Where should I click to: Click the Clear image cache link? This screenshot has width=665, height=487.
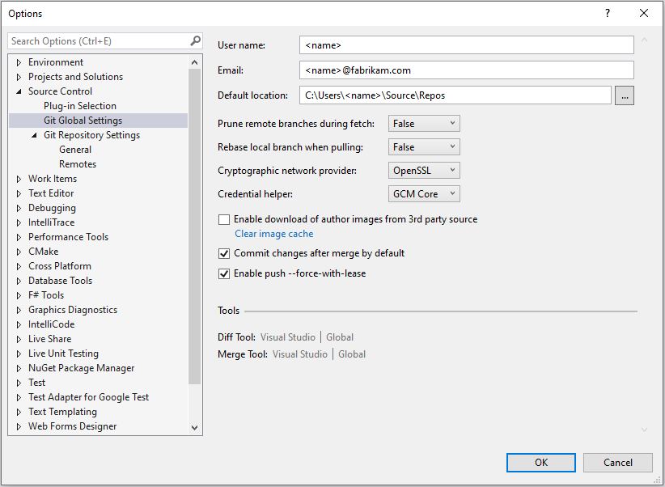point(274,234)
